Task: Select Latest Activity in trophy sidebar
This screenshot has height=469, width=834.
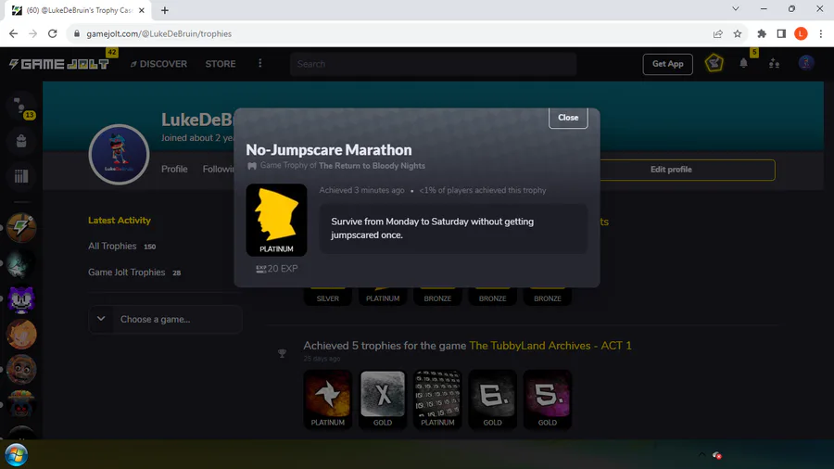Action: click(x=120, y=221)
